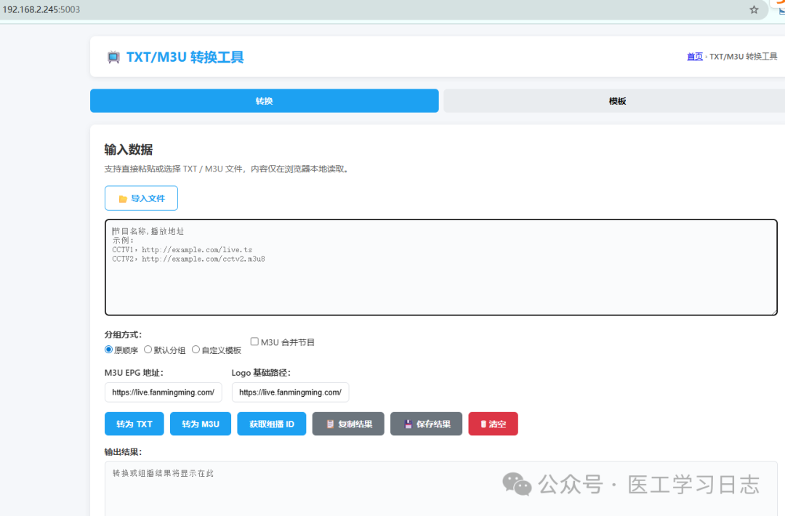Click the TV icon beside the page title
This screenshot has width=785, height=516.
(113, 57)
